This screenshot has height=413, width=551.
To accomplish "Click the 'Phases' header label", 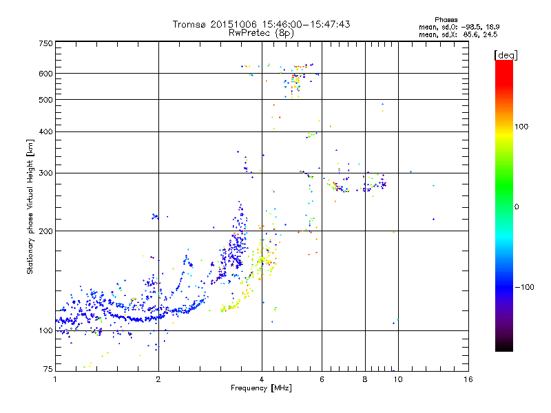I will pos(446,20).
